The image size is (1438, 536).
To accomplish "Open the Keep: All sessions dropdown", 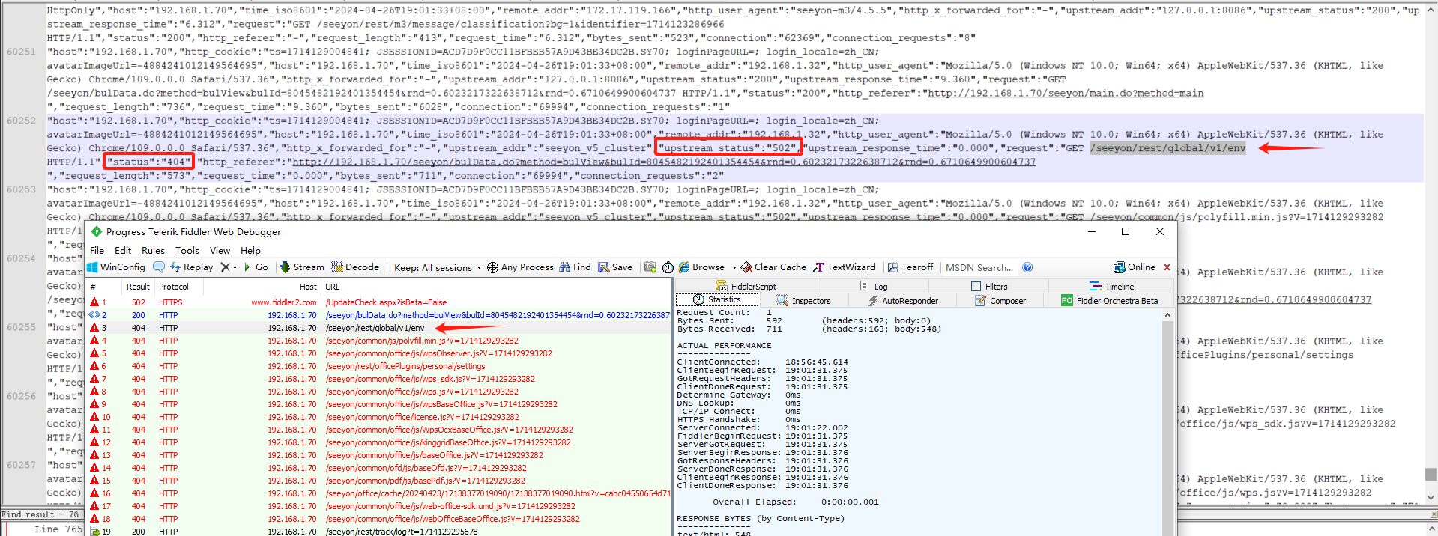I will coord(438,267).
